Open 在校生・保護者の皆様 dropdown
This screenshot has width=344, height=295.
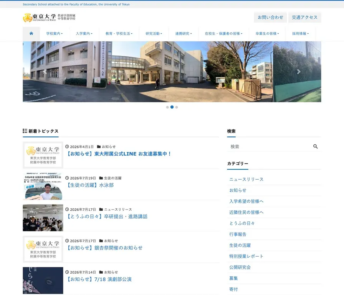pyautogui.click(x=223, y=33)
